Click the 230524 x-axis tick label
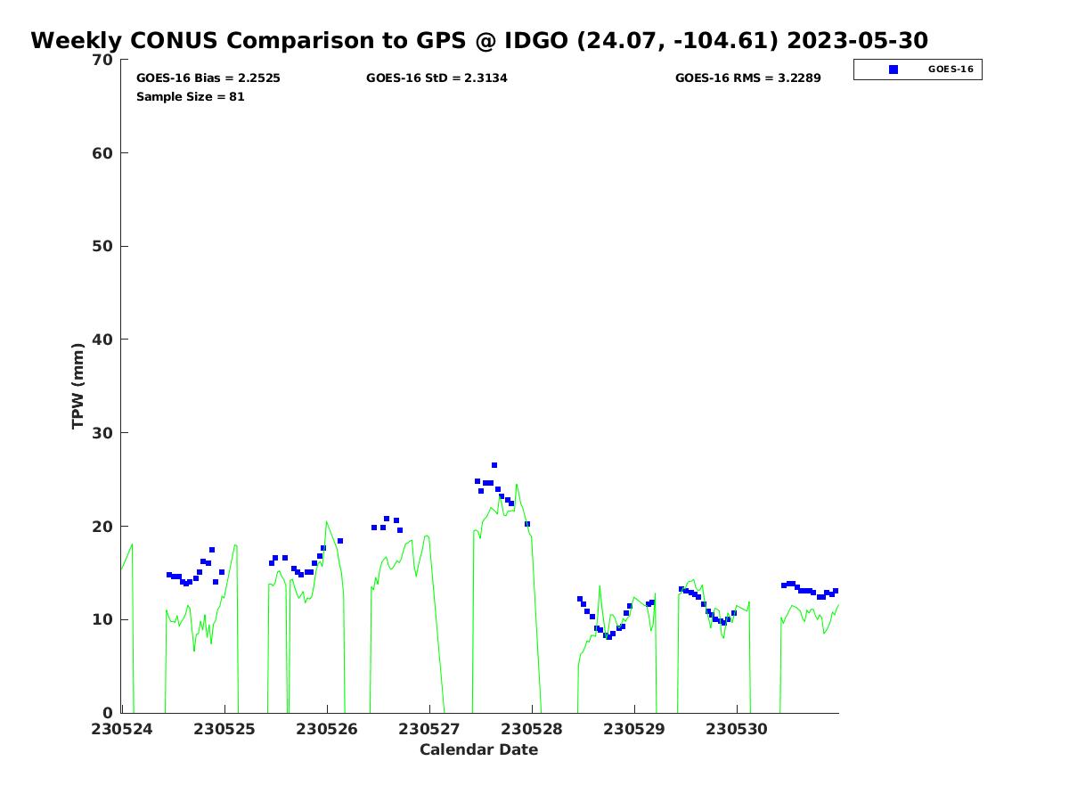The width and height of the screenshot is (1069, 802). click(x=122, y=729)
